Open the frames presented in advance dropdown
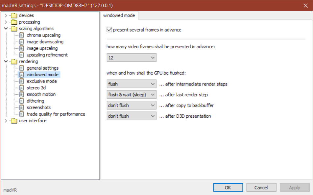313x195 pixels. pos(132,58)
